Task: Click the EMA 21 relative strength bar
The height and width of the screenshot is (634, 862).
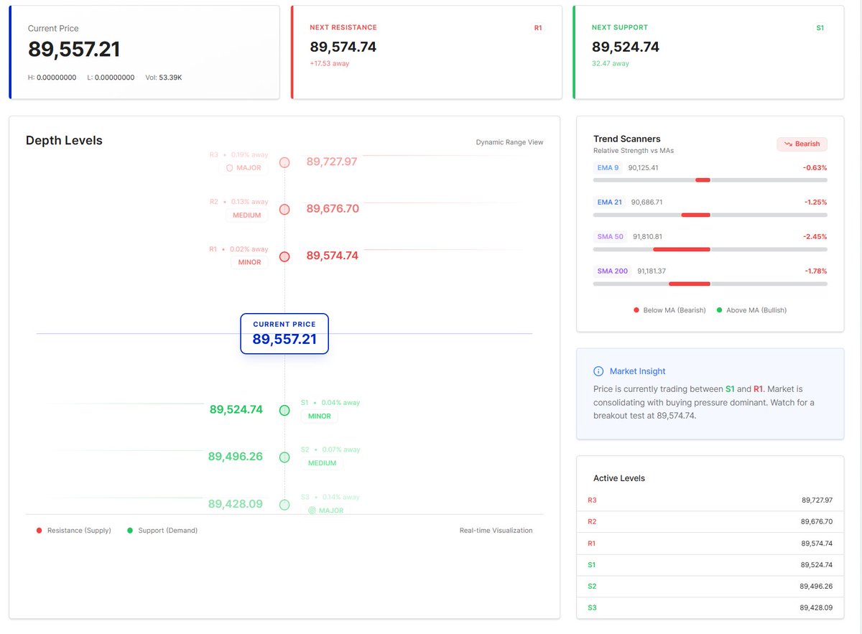Action: [x=710, y=215]
